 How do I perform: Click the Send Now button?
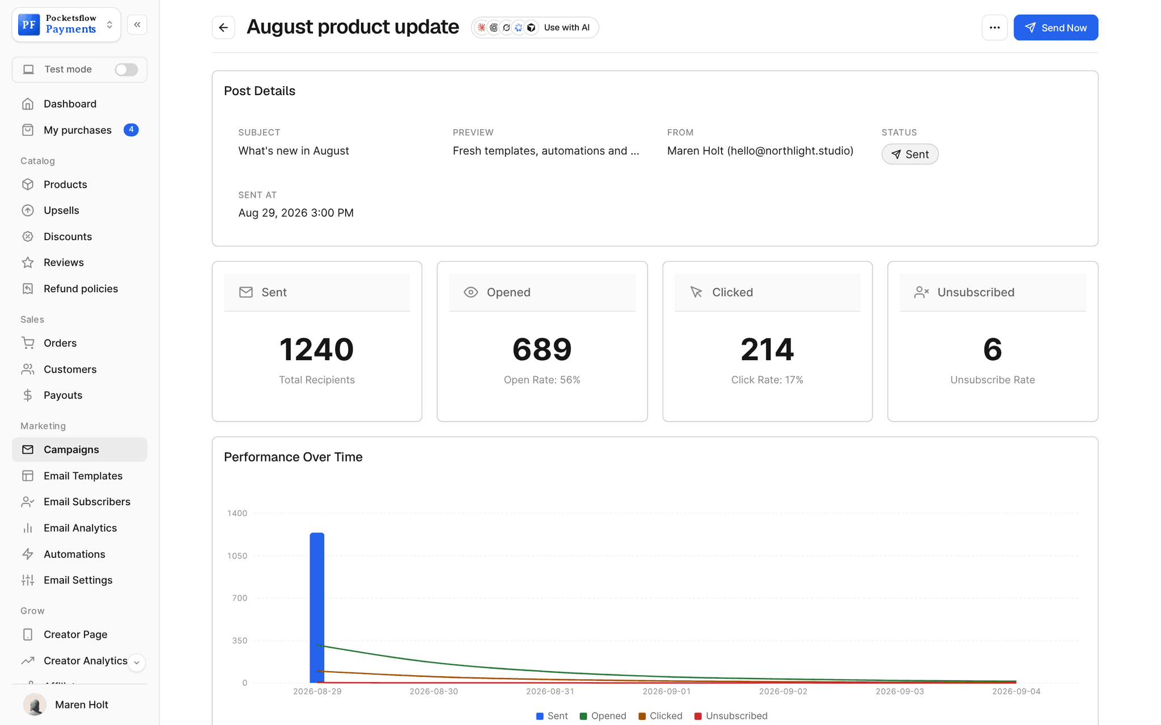click(x=1056, y=28)
